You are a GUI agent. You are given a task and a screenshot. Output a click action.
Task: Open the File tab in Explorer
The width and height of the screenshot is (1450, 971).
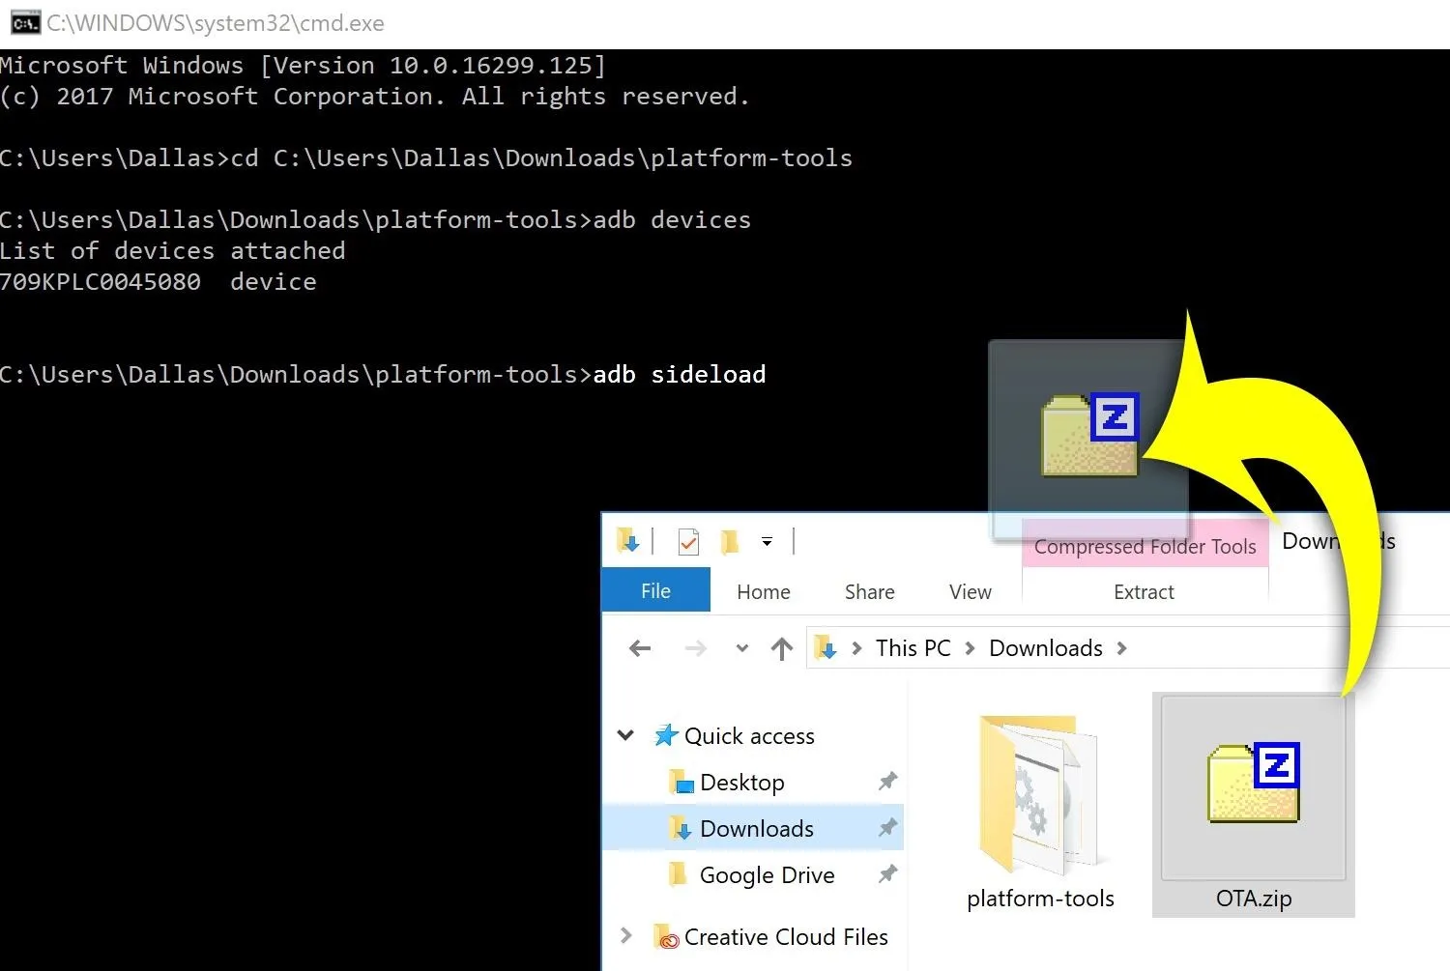pos(655,590)
